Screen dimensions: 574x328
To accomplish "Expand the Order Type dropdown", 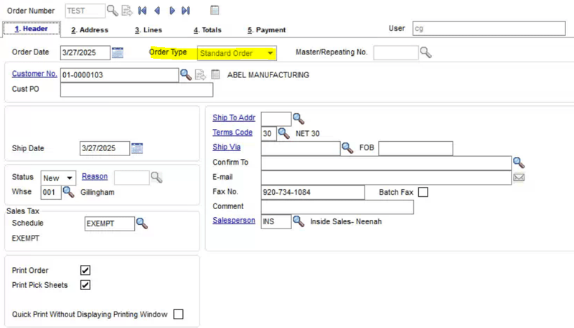I will point(270,53).
